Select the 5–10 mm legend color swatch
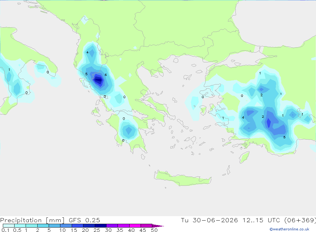 [54, 226]
